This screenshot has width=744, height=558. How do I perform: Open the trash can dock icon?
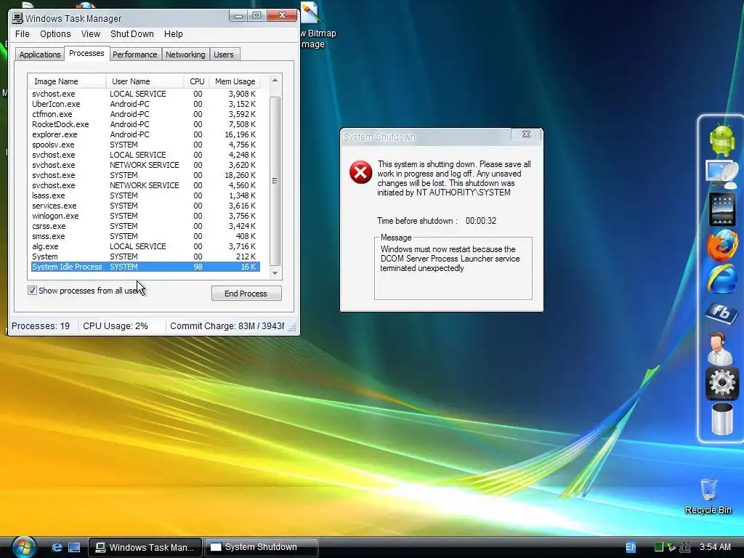[721, 418]
